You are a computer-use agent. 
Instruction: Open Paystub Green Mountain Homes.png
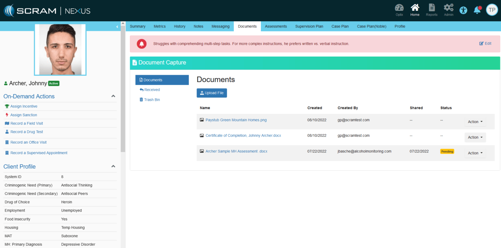[236, 120]
